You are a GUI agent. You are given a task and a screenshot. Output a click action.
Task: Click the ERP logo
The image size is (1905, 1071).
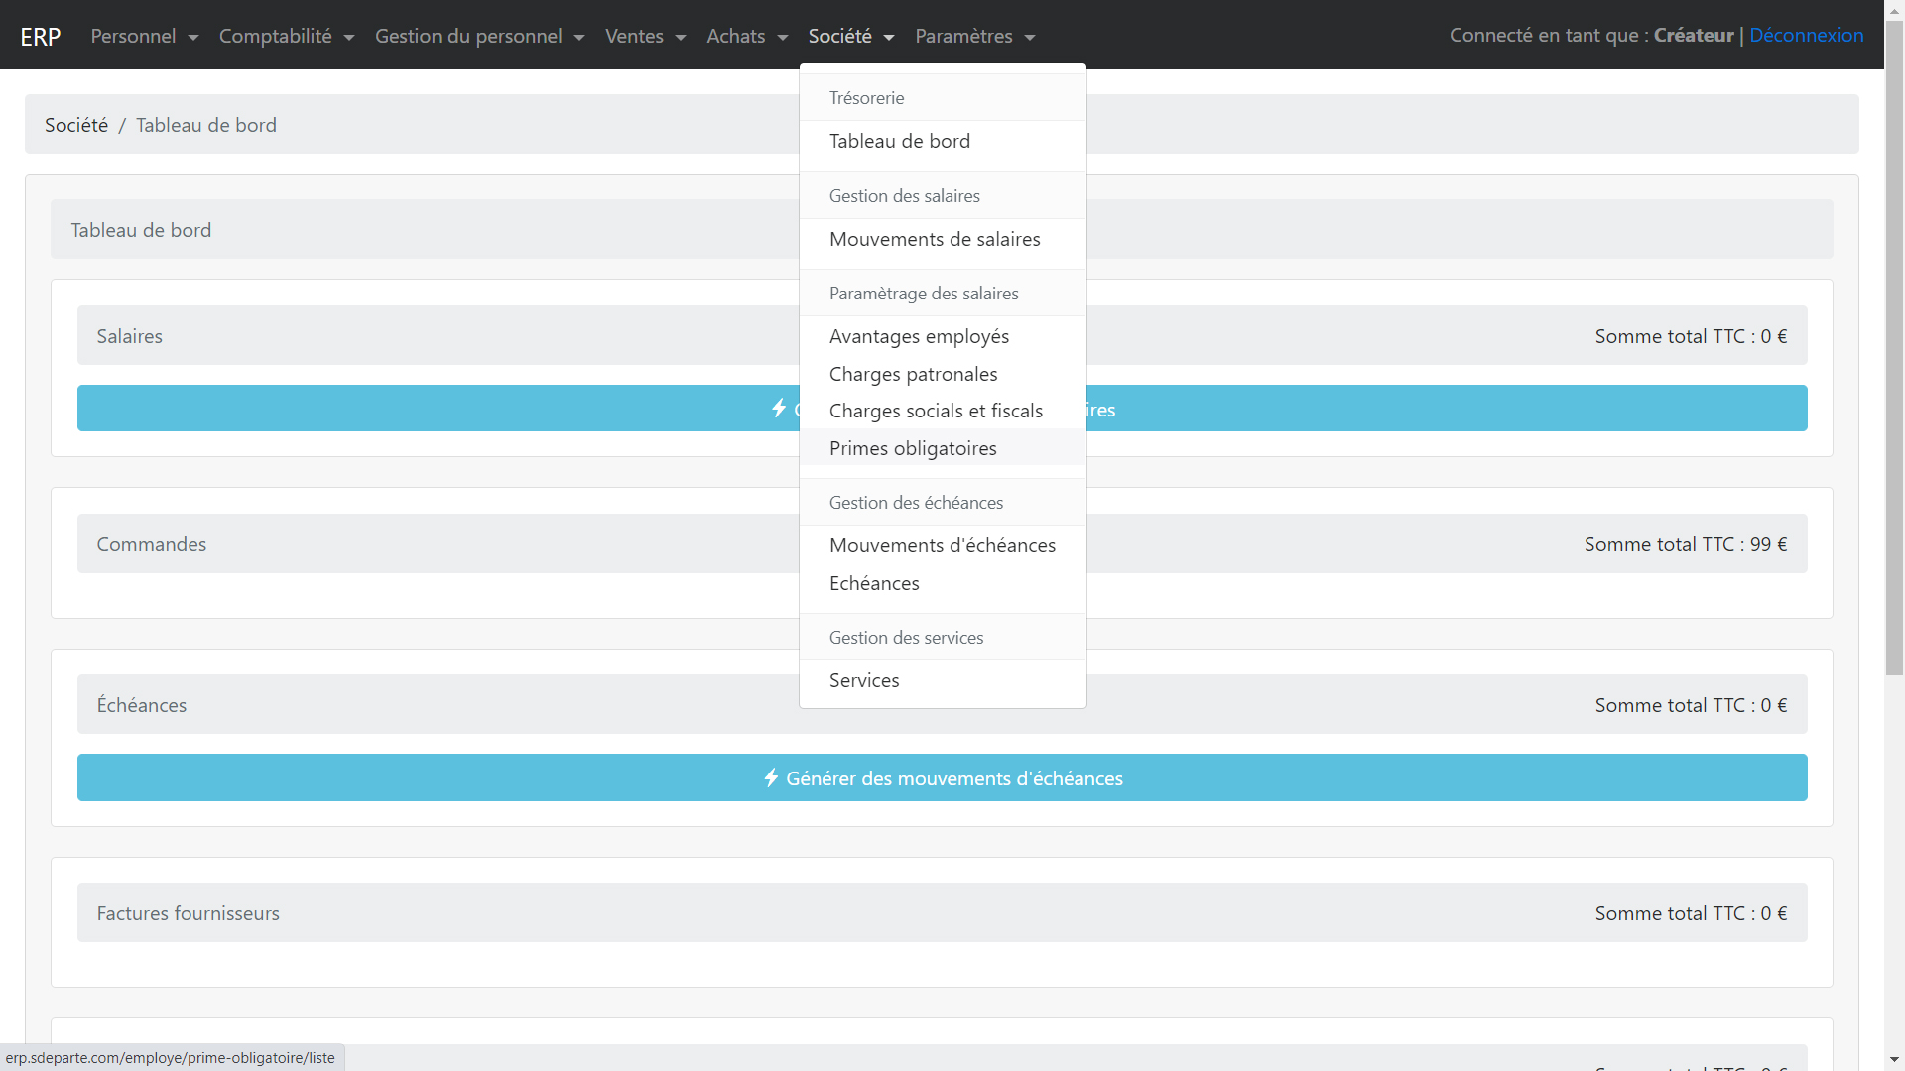click(x=40, y=36)
